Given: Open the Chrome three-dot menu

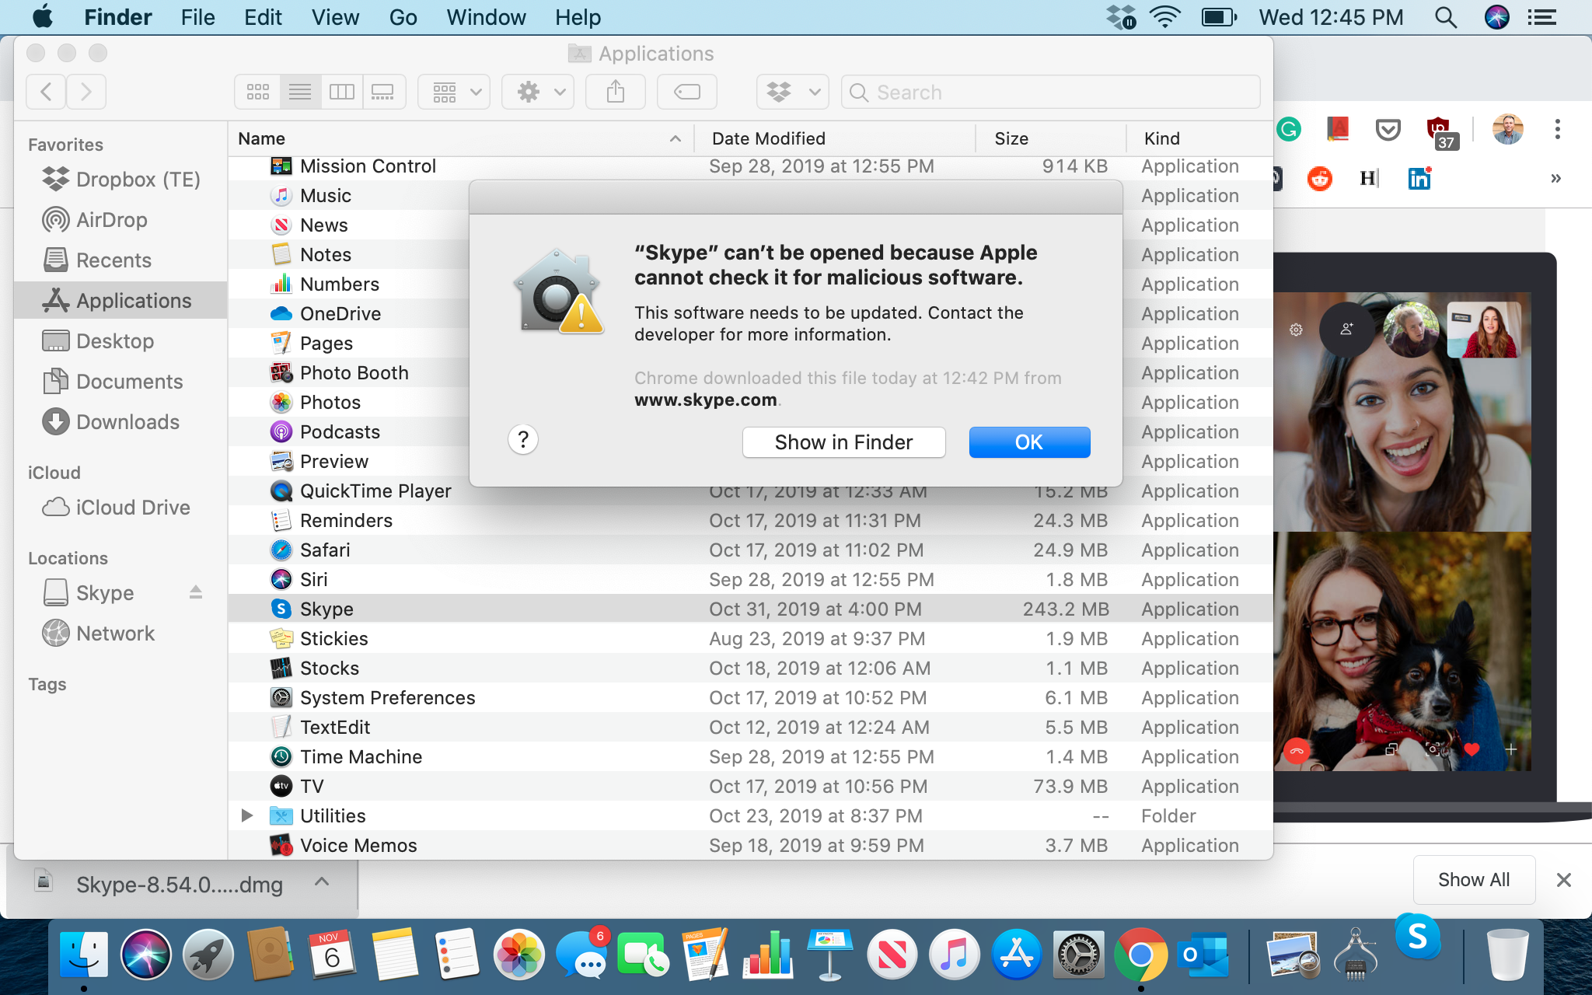Looking at the screenshot, I should pyautogui.click(x=1557, y=129).
